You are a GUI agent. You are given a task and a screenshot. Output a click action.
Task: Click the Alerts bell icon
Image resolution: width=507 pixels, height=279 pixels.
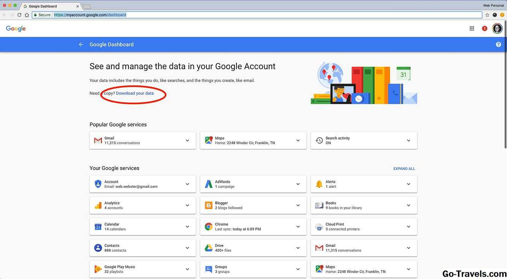click(x=319, y=184)
